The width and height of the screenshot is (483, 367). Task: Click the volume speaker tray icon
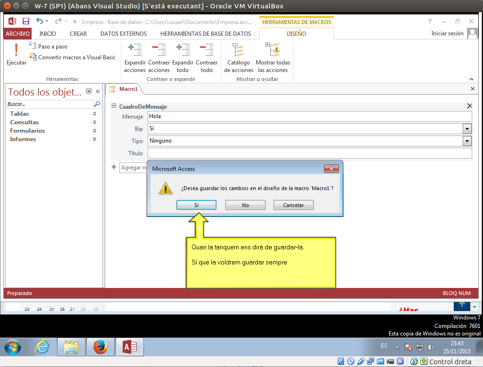click(431, 347)
